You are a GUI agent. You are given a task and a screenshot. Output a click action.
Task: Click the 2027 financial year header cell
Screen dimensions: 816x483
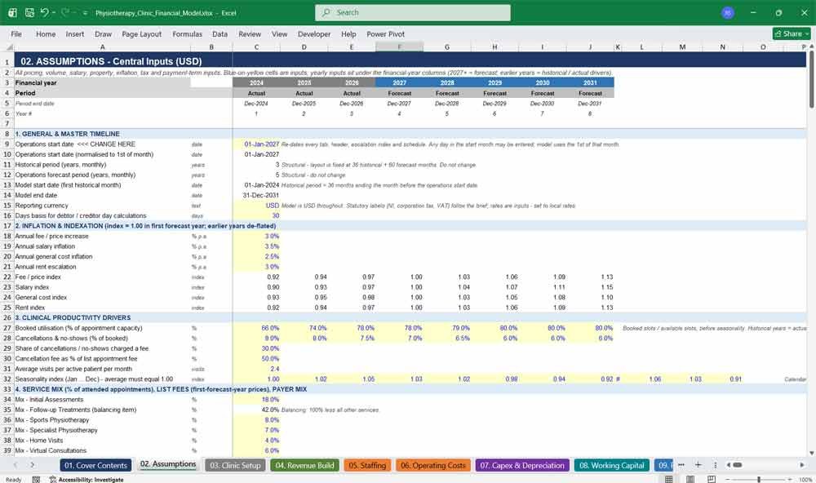(x=399, y=82)
